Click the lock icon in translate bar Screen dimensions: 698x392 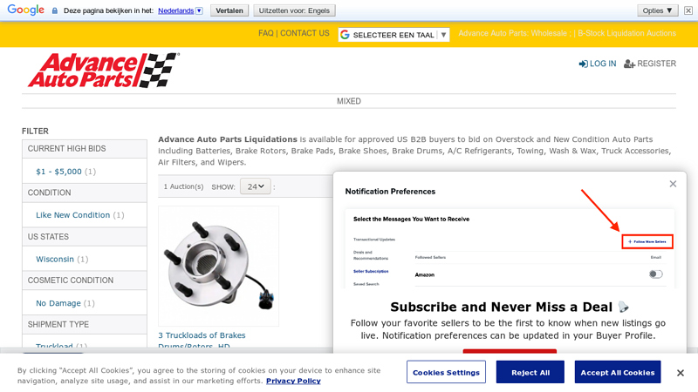click(55, 10)
